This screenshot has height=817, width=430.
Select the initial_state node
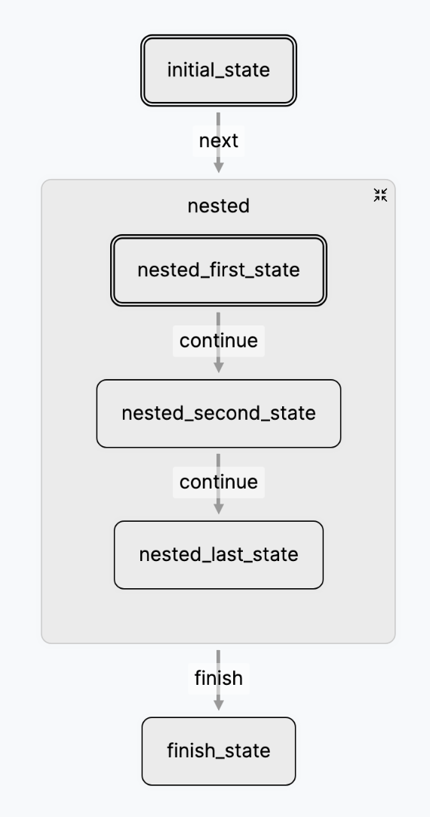point(219,70)
